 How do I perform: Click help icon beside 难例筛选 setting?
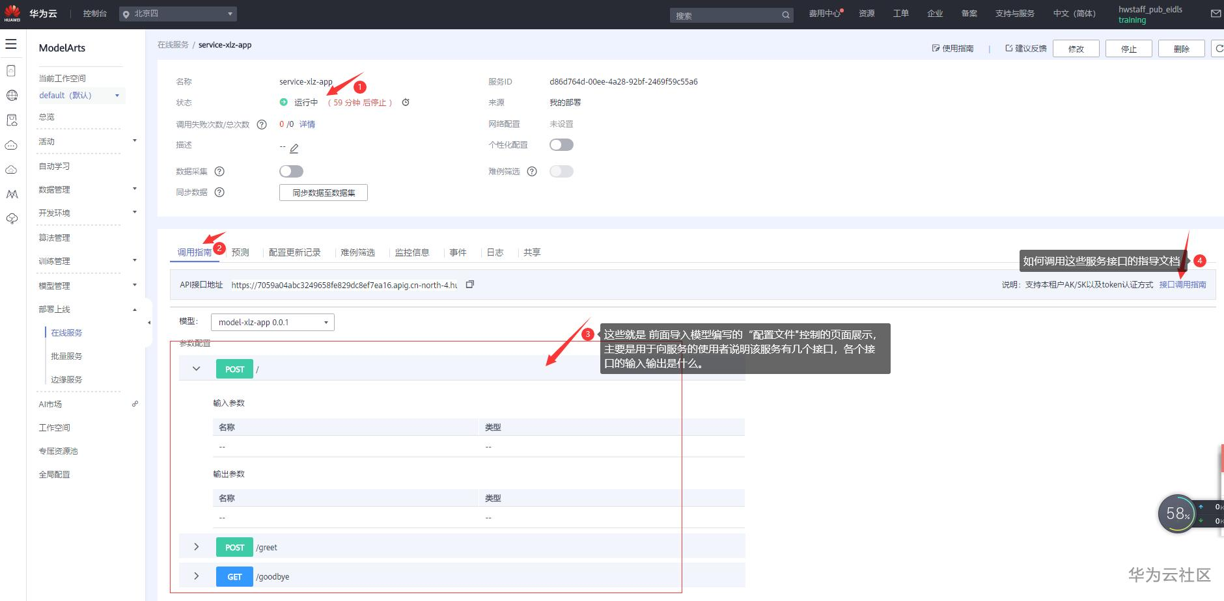point(532,172)
